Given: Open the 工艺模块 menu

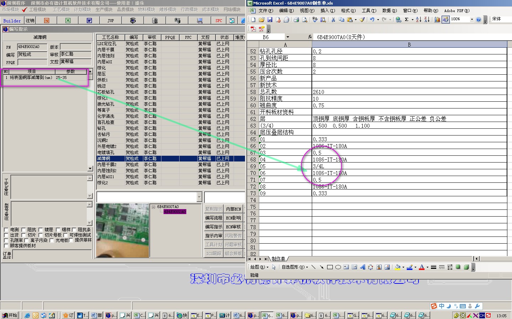Looking at the screenshot, I should click(62, 10).
